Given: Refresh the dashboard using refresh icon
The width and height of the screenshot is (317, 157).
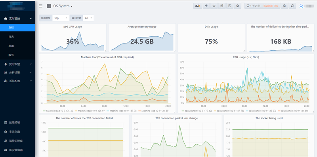Looking at the screenshot, I should click(x=292, y=6).
